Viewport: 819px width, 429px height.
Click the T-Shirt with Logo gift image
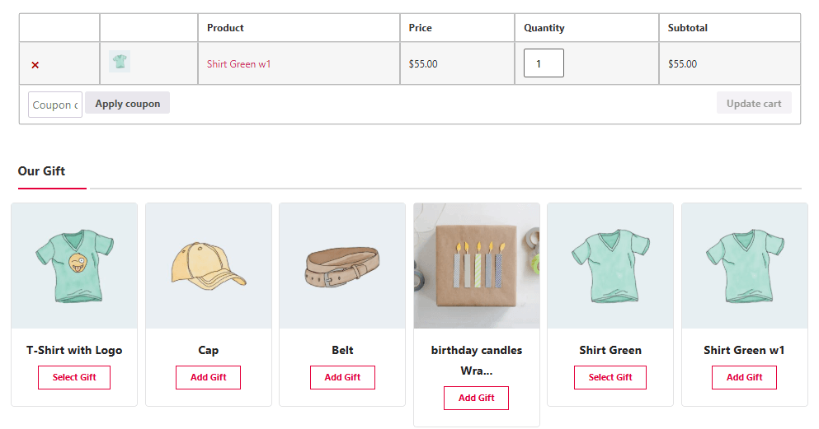(x=74, y=266)
